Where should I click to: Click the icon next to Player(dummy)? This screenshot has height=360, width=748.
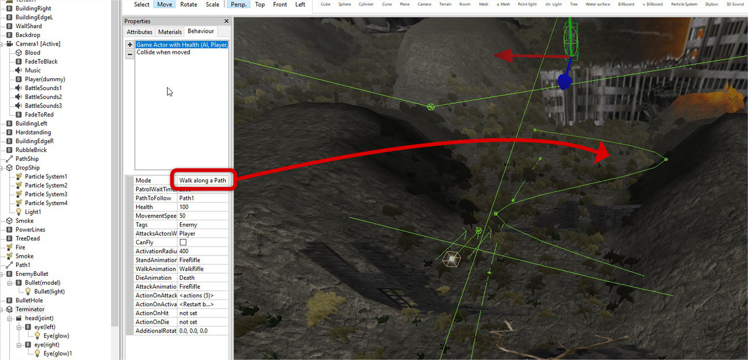click(19, 79)
